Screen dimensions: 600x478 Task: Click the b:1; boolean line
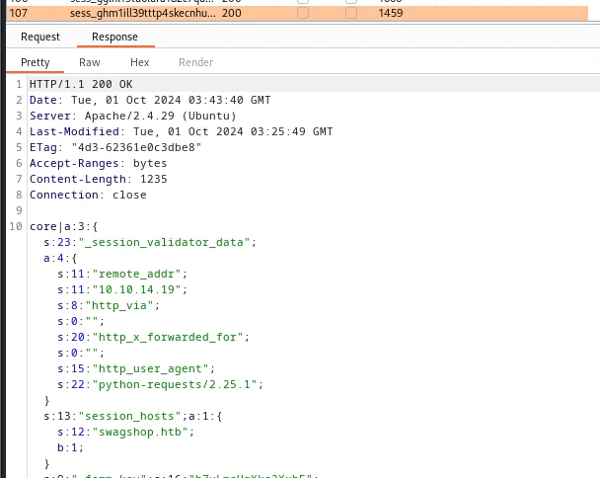pos(70,447)
